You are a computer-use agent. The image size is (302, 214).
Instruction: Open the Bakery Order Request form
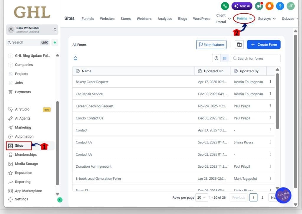pos(92,82)
